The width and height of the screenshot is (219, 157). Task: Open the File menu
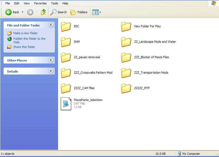7,3
